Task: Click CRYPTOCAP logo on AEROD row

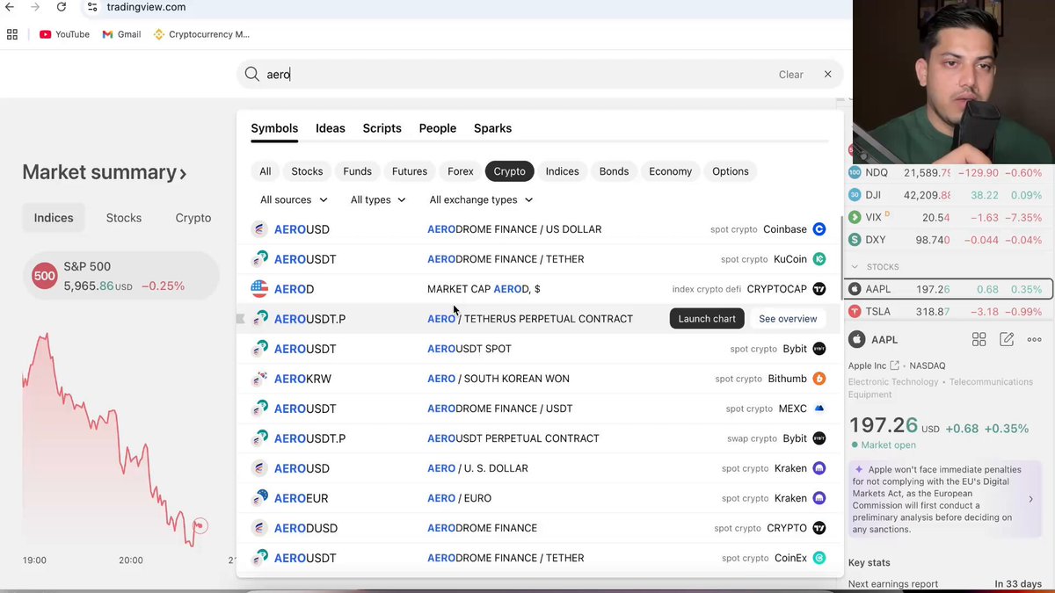Action: (x=819, y=289)
